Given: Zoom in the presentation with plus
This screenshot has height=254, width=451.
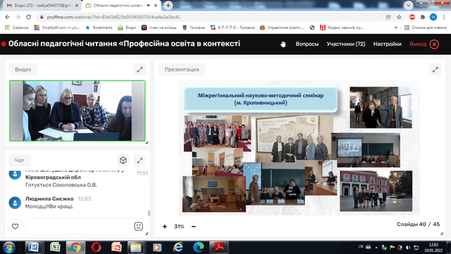Looking at the screenshot, I should [164, 226].
